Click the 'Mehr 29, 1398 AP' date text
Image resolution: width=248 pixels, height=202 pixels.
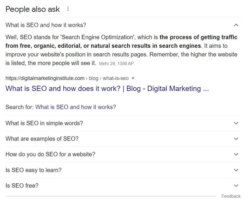(116, 64)
